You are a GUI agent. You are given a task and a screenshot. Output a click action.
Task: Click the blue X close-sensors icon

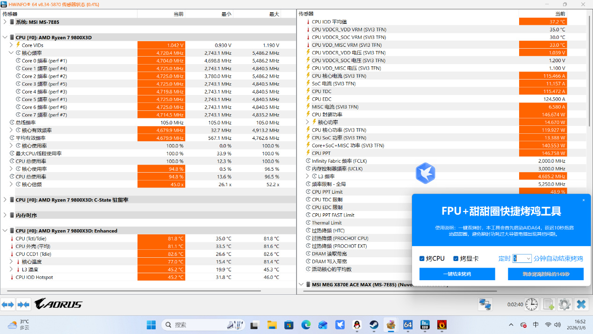(x=581, y=305)
